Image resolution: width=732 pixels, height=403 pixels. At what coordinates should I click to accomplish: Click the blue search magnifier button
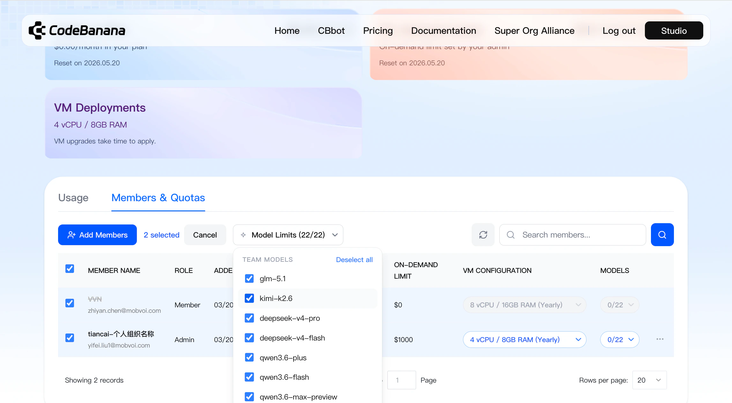tap(662, 235)
